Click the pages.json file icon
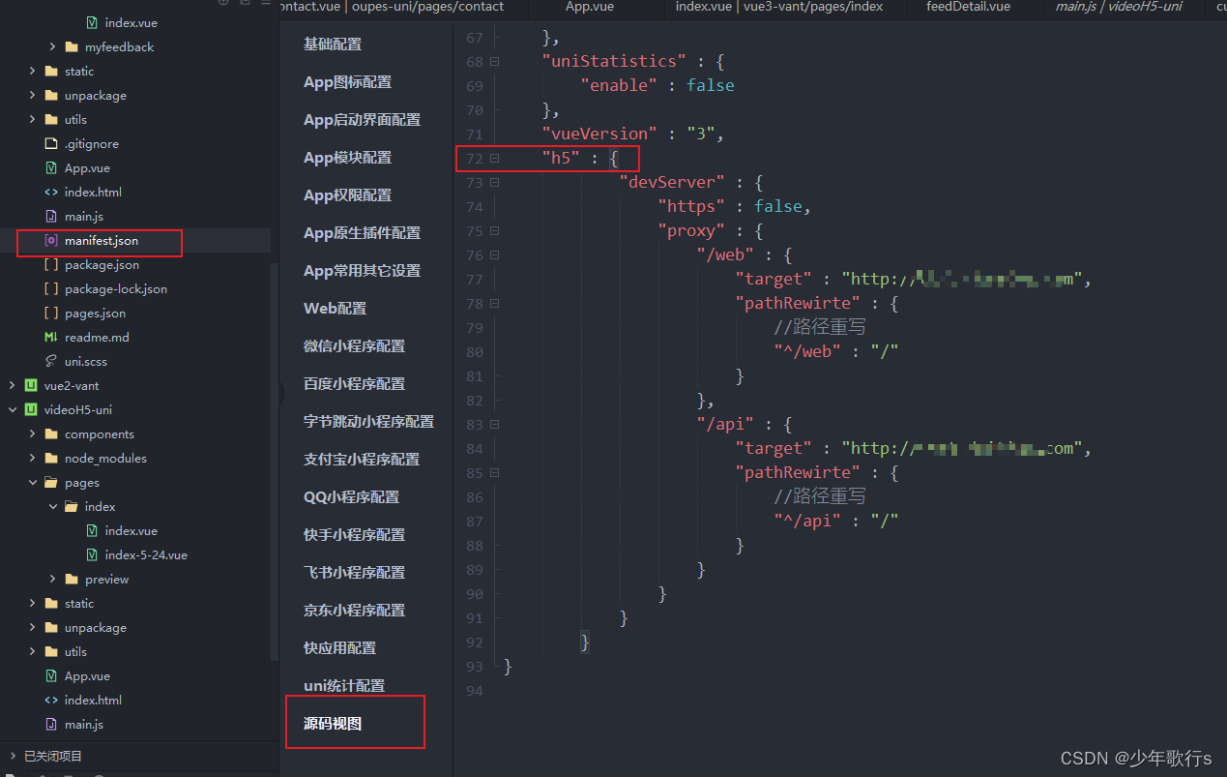The height and width of the screenshot is (777, 1227). pyautogui.click(x=51, y=313)
